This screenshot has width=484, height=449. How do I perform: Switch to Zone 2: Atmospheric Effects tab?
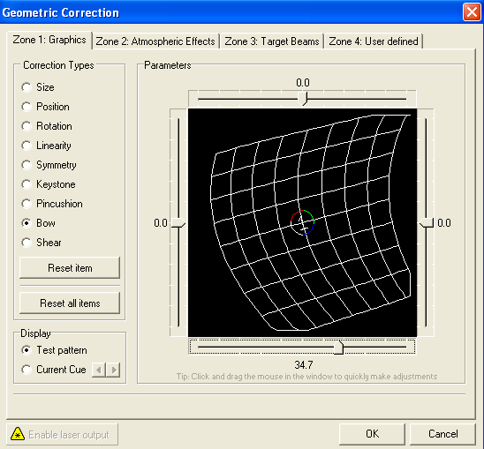point(155,41)
